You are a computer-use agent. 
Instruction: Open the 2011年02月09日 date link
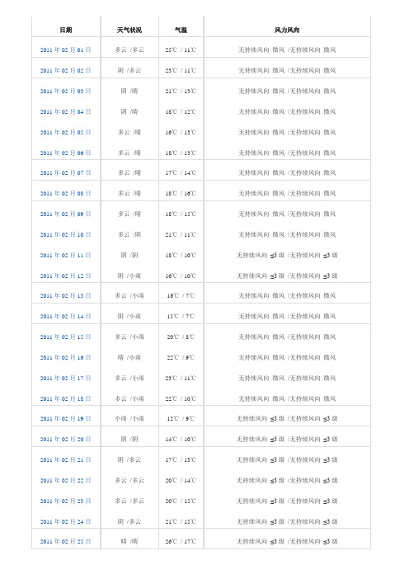(66, 214)
